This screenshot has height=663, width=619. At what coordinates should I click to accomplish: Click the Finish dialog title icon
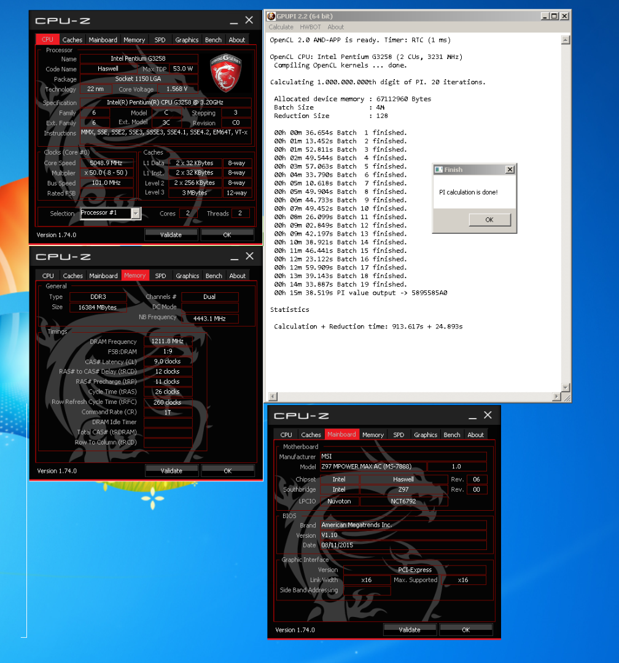(438, 169)
